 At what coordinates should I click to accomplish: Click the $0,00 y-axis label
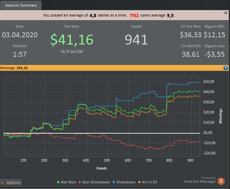point(208,133)
